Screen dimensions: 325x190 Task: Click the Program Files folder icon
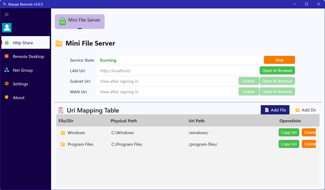(x=63, y=144)
